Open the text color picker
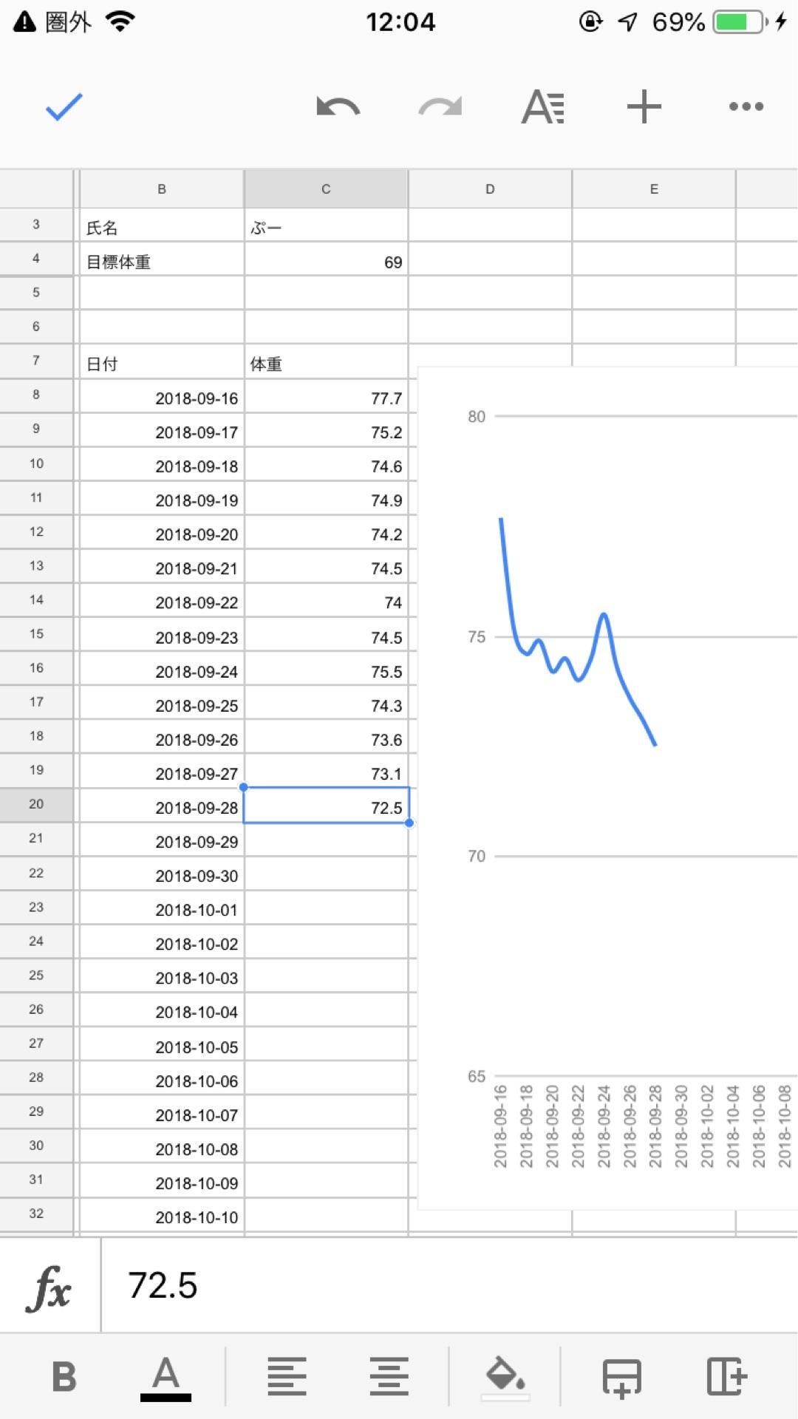Screen dimensions: 798x1419 coord(166,1377)
